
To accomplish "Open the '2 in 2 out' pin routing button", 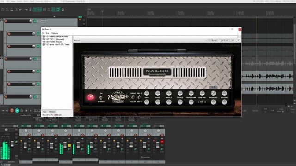I will pyautogui.click(x=224, y=41).
